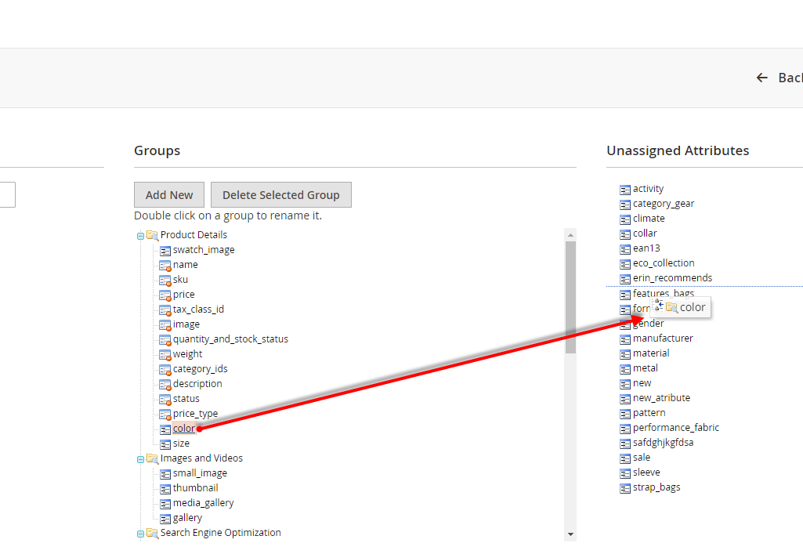Select the quantity_and_stock_status attribute
803x554 pixels.
pos(230,339)
